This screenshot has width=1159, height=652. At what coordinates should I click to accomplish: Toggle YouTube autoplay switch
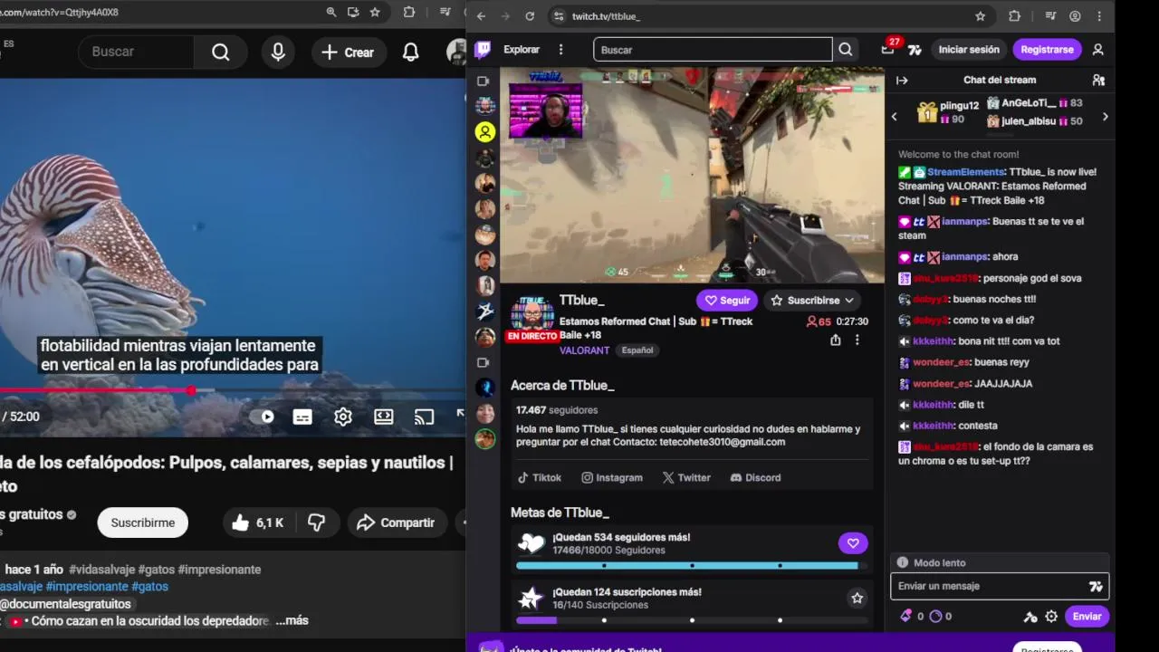[266, 417]
